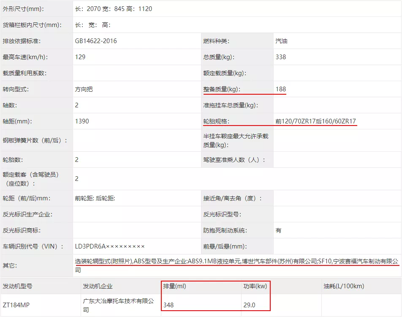Click the 载质量利用系数 label
The image size is (402, 317).
tap(24, 74)
